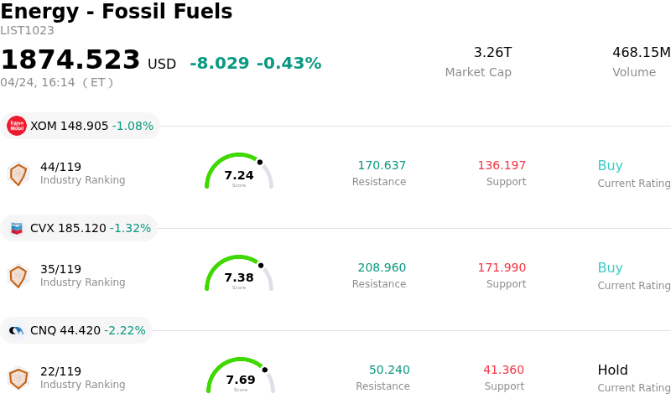The height and width of the screenshot is (409, 671).
Task: Click the 468.15M Volume value
Action: 641,53
